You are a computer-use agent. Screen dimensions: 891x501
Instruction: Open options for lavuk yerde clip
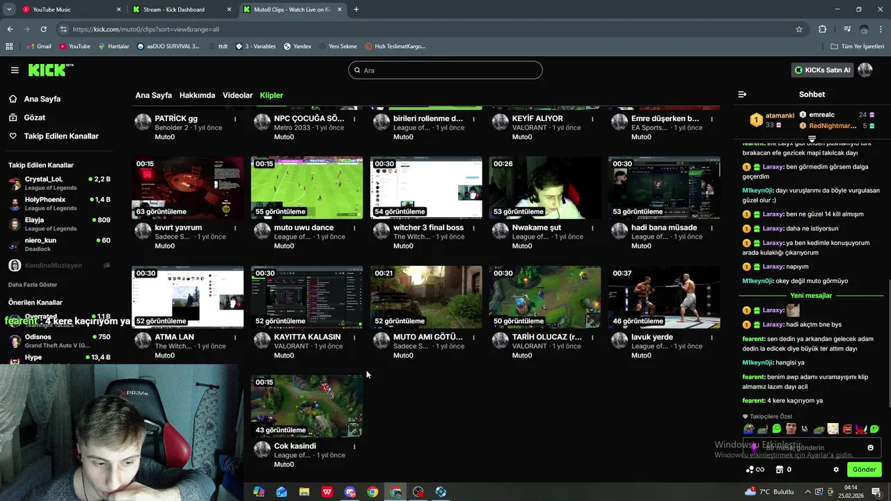(711, 337)
